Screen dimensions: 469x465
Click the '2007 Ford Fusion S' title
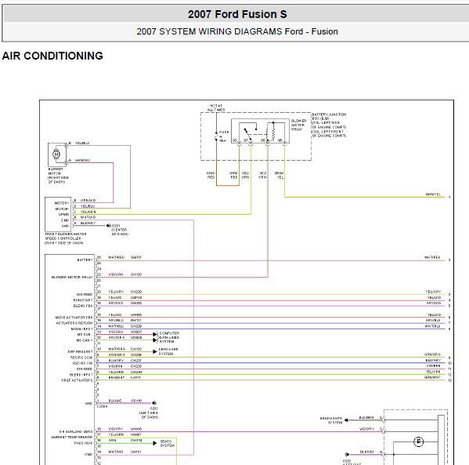[237, 14]
